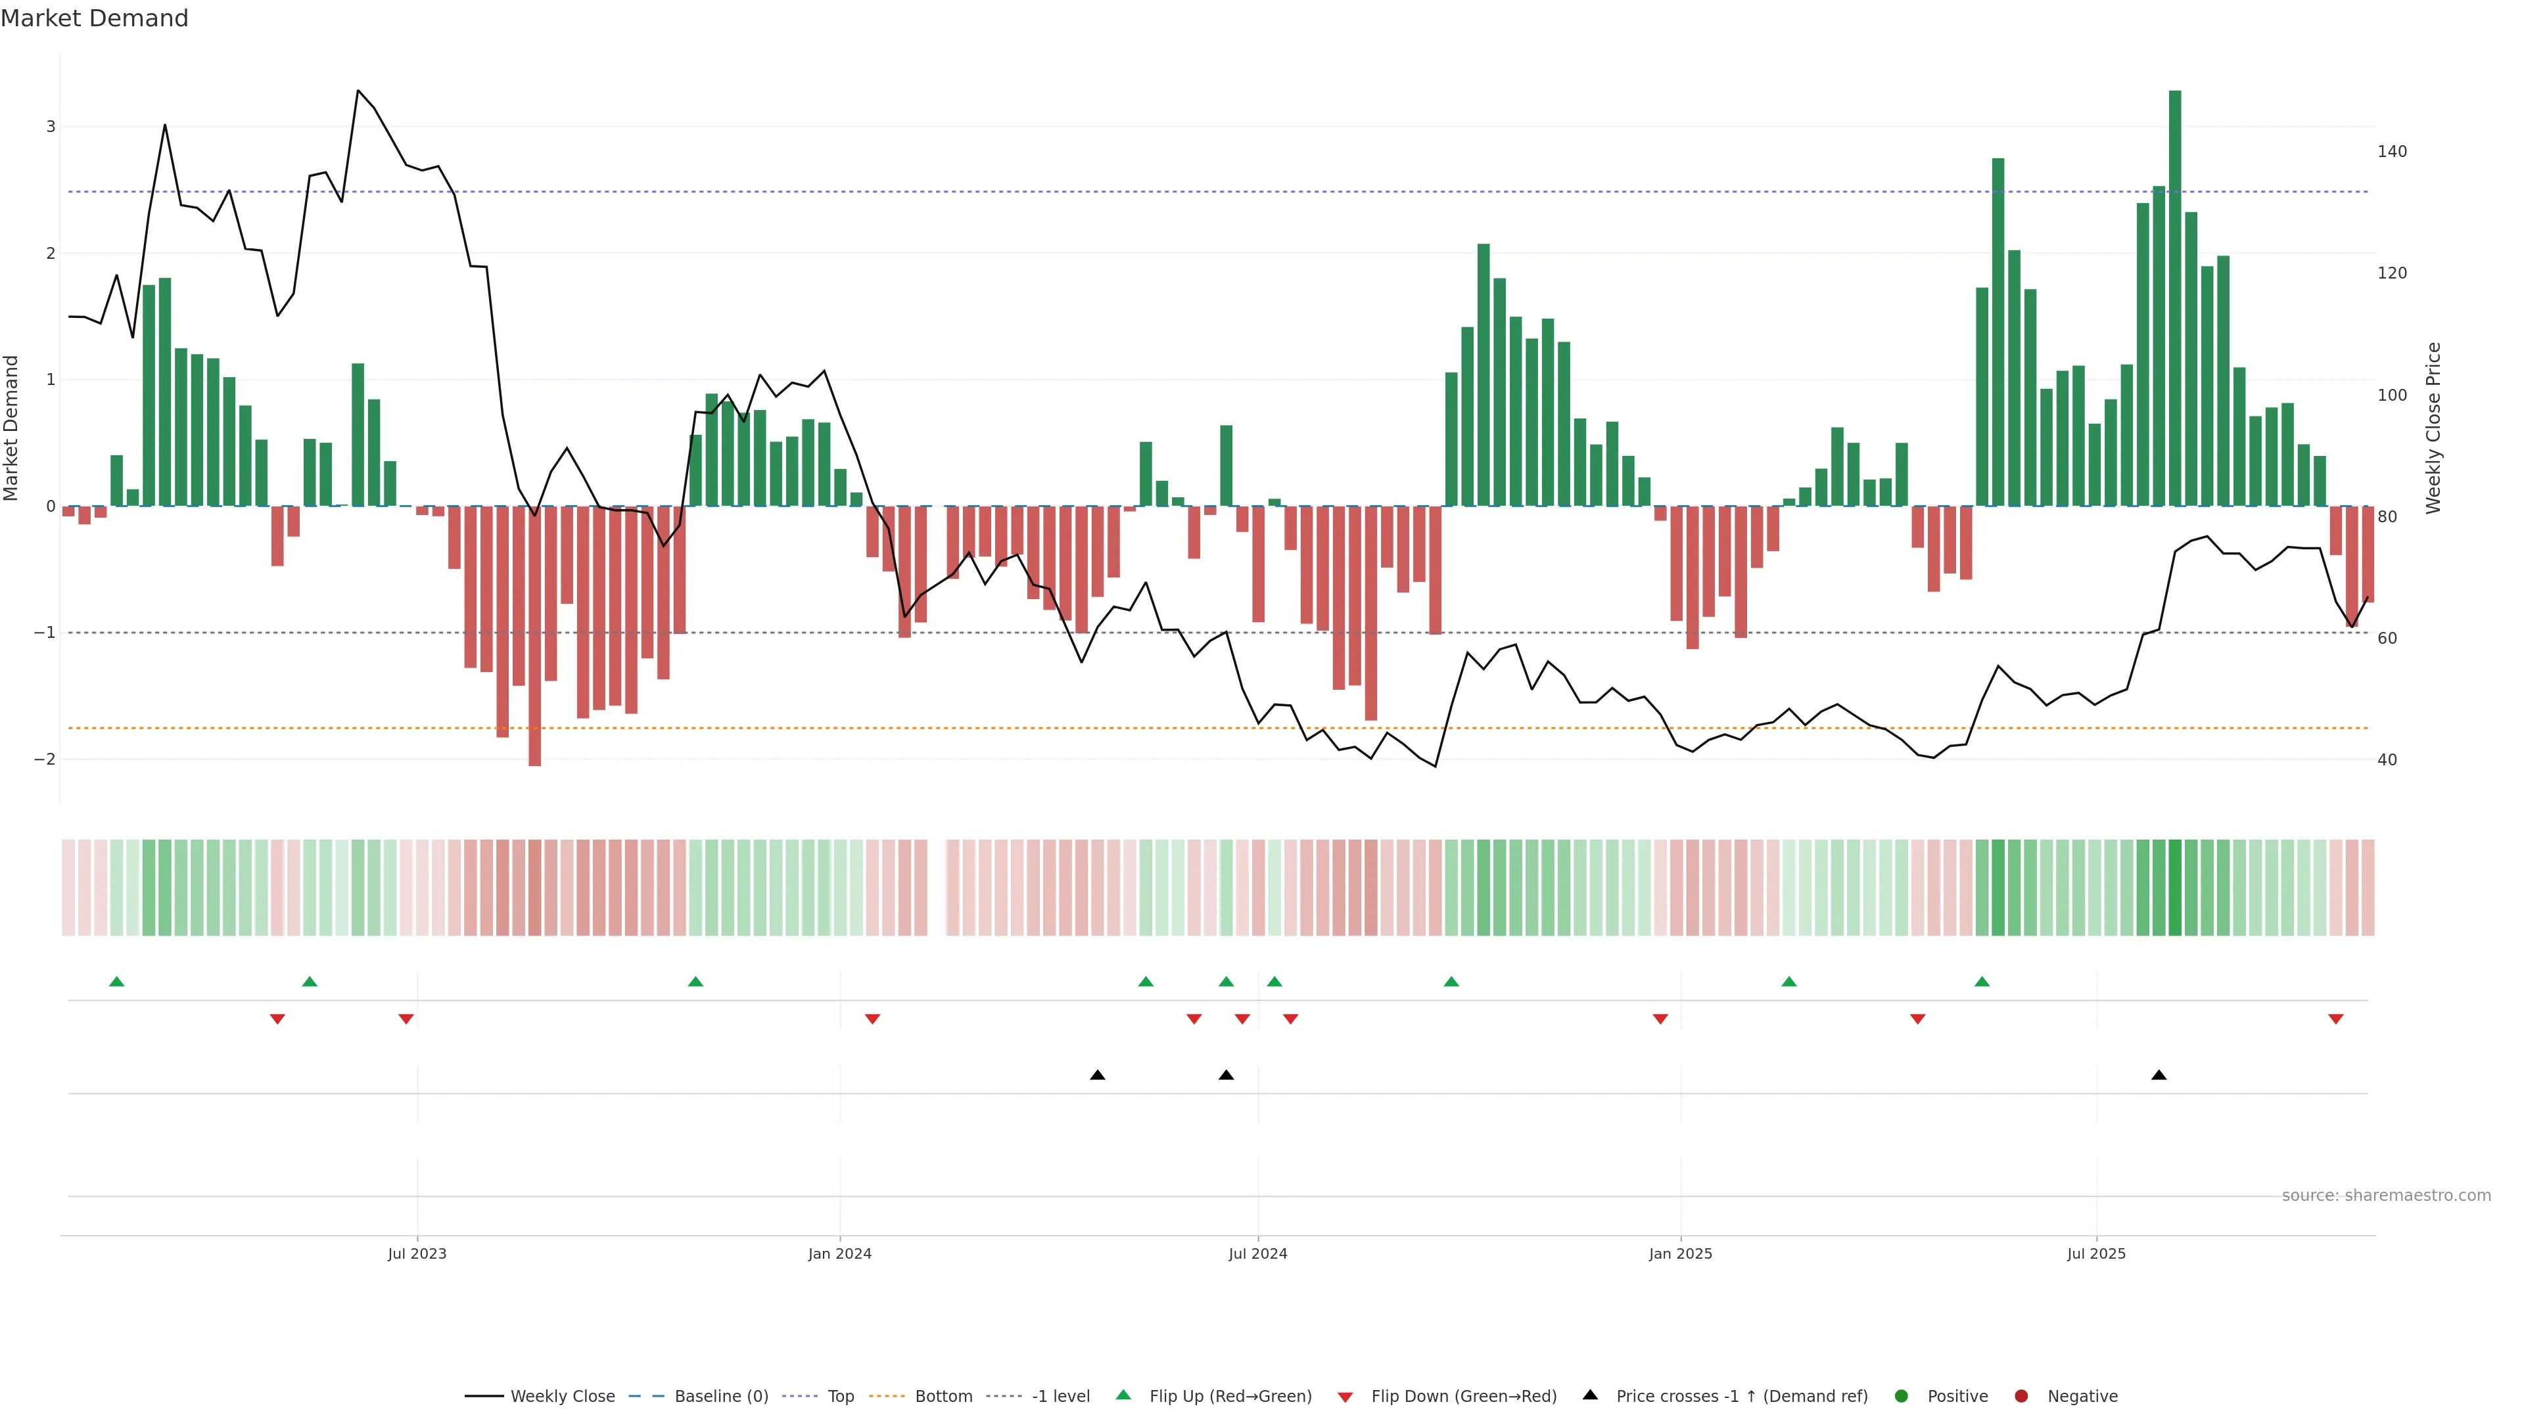Hide the Top dotted line legend
The height and width of the screenshot is (1419, 2524).
840,1397
